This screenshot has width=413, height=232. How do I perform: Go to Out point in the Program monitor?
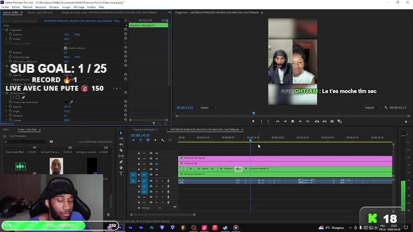point(307,121)
